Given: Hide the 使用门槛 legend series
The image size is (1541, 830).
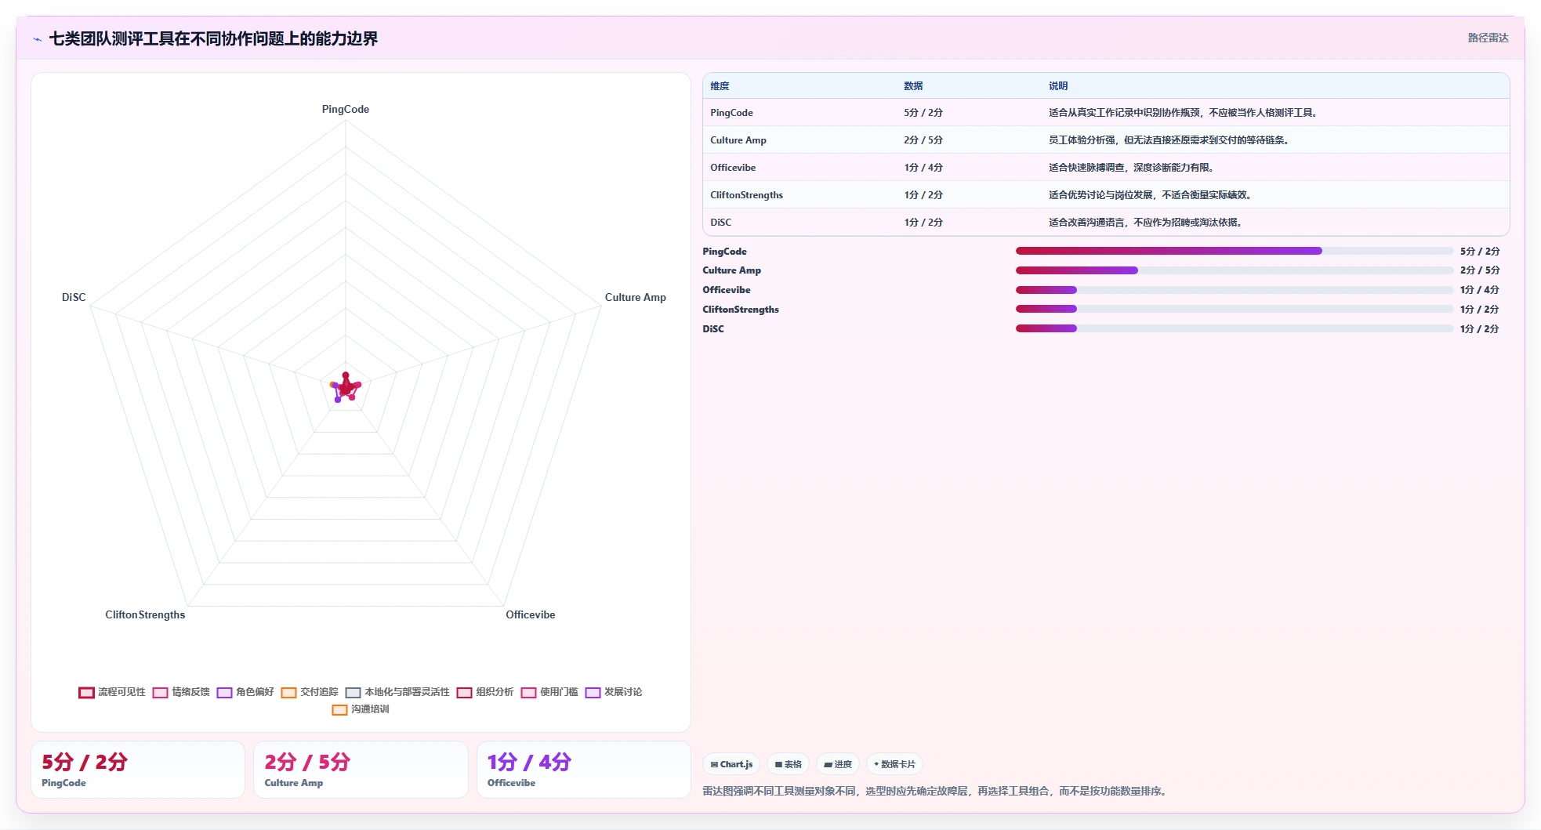Looking at the screenshot, I should (549, 692).
